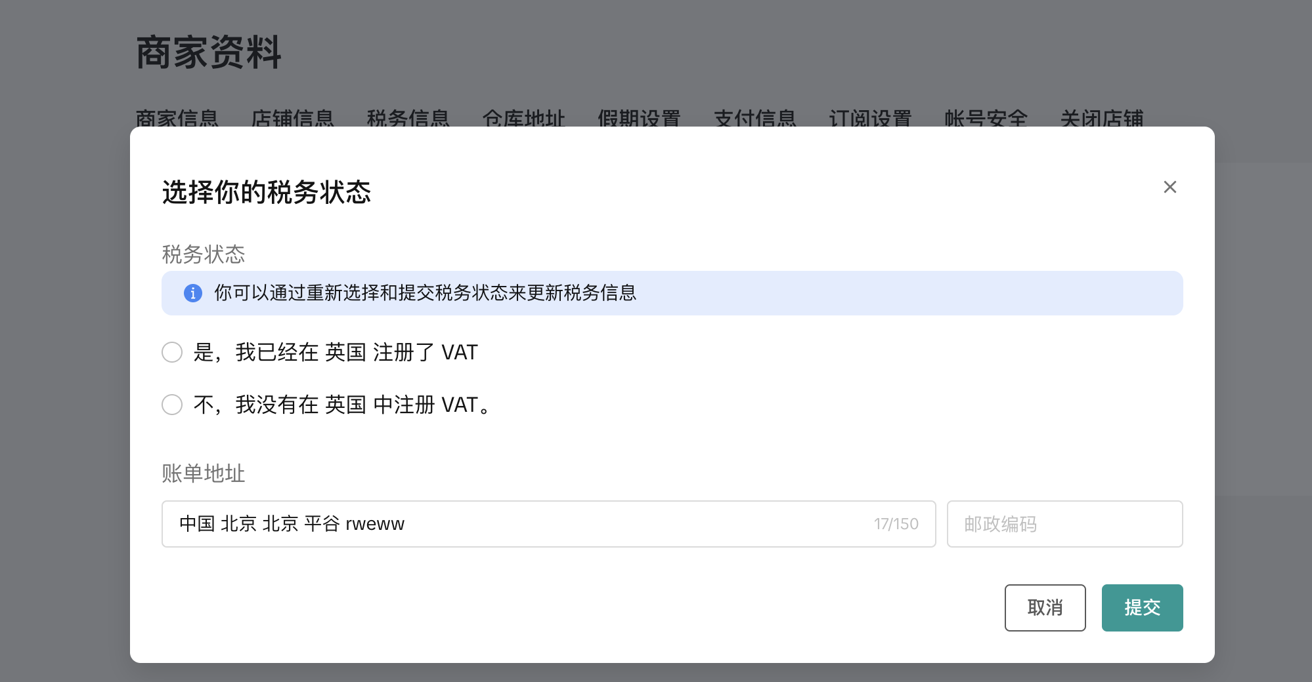Go to 仓库地址 tab

[x=523, y=118]
